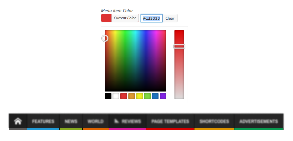The width and height of the screenshot is (293, 141).
Task: Open the News menu item
Action: [71, 121]
